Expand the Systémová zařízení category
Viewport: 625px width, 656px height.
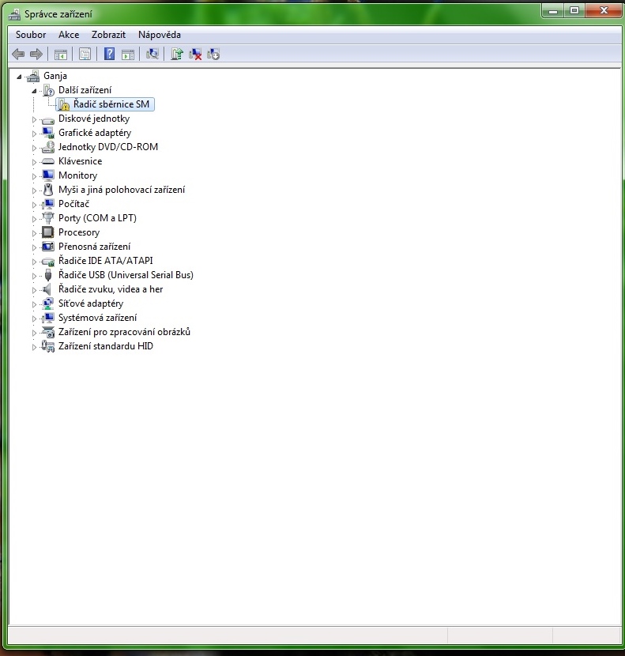(x=34, y=319)
